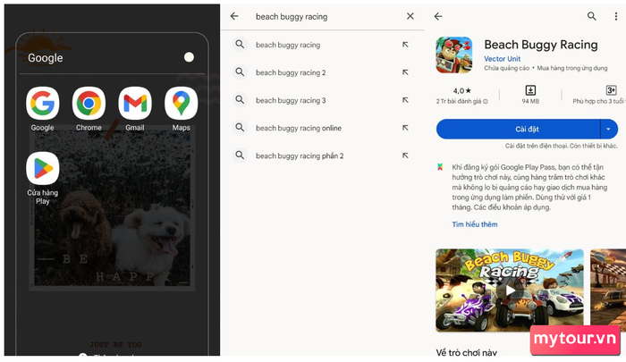Select suggestion 'beach buggy racing phần 2'
Image resolution: width=626 pixels, height=362 pixels.
300,156
